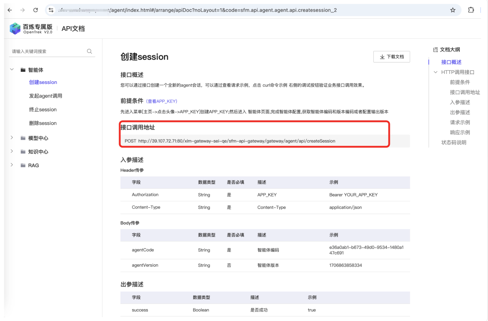The width and height of the screenshot is (488, 321).
Task: Jump to 请求示例 in outline
Action: [x=460, y=123]
